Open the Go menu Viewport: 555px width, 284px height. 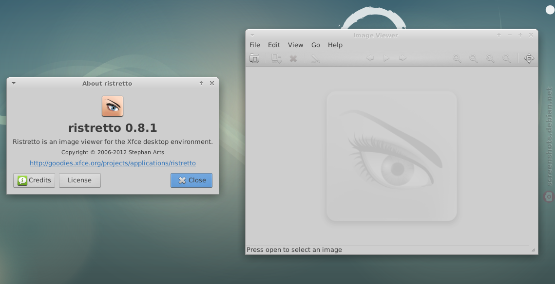(x=315, y=45)
